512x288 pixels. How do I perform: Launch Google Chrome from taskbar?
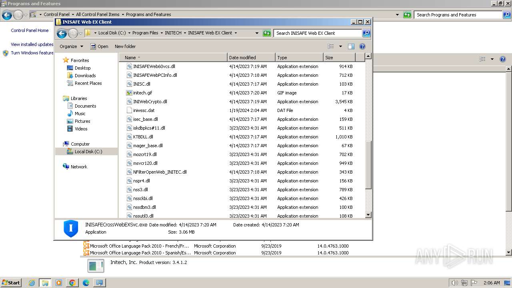72,283
